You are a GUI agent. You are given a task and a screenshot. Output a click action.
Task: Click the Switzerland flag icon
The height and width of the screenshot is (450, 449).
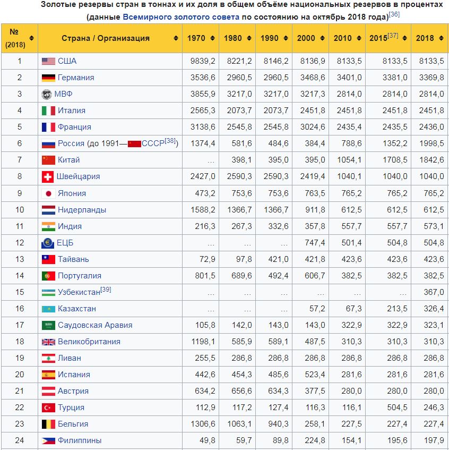tap(48, 177)
